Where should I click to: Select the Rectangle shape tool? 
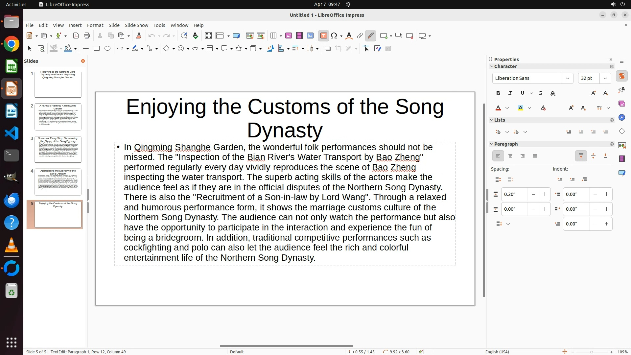97,49
